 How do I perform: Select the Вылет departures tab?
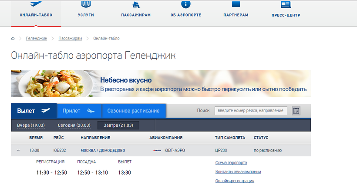pyautogui.click(x=34, y=111)
